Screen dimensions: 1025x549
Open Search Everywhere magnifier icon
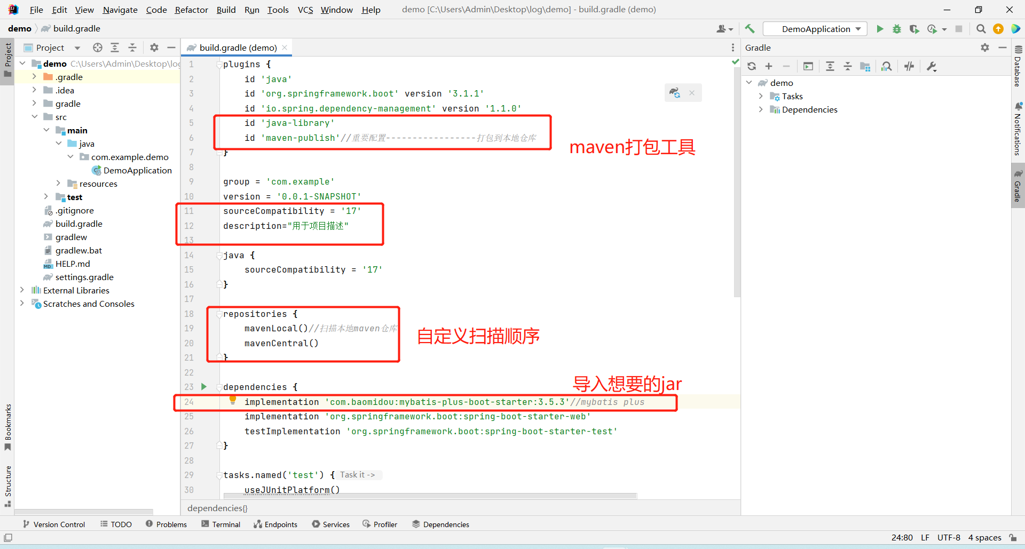[981, 29]
